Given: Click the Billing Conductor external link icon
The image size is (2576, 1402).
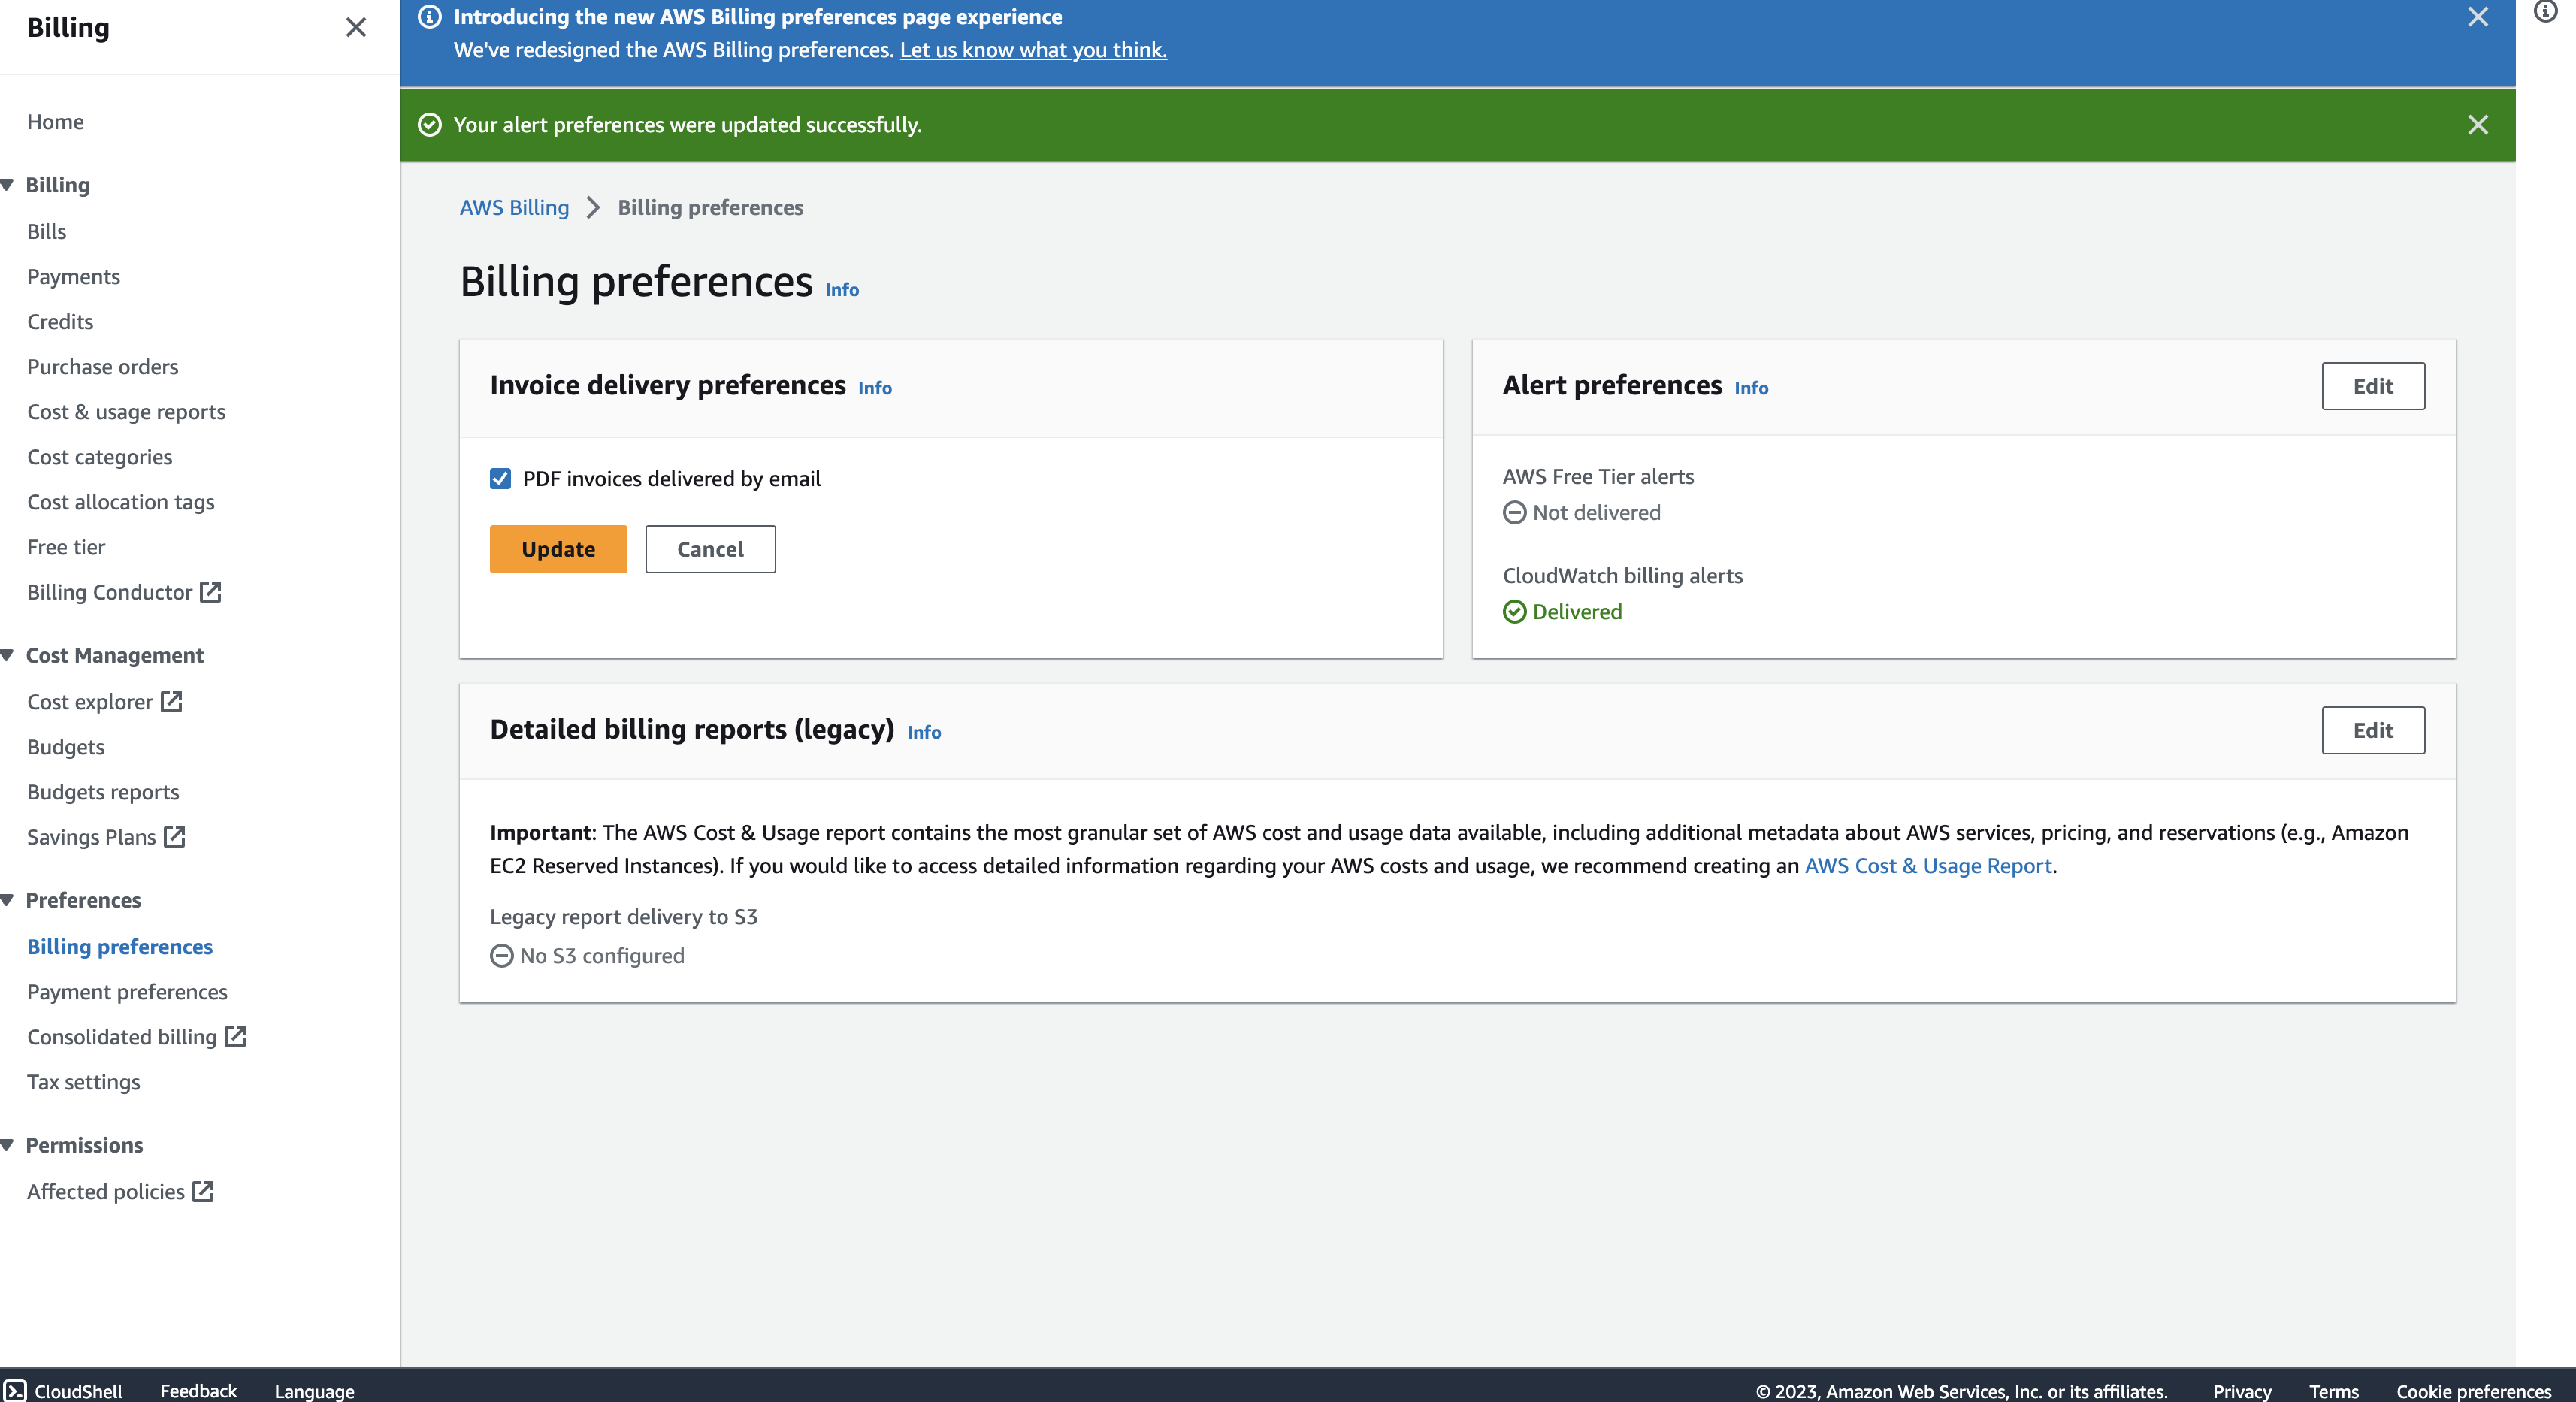Looking at the screenshot, I should click(210, 592).
